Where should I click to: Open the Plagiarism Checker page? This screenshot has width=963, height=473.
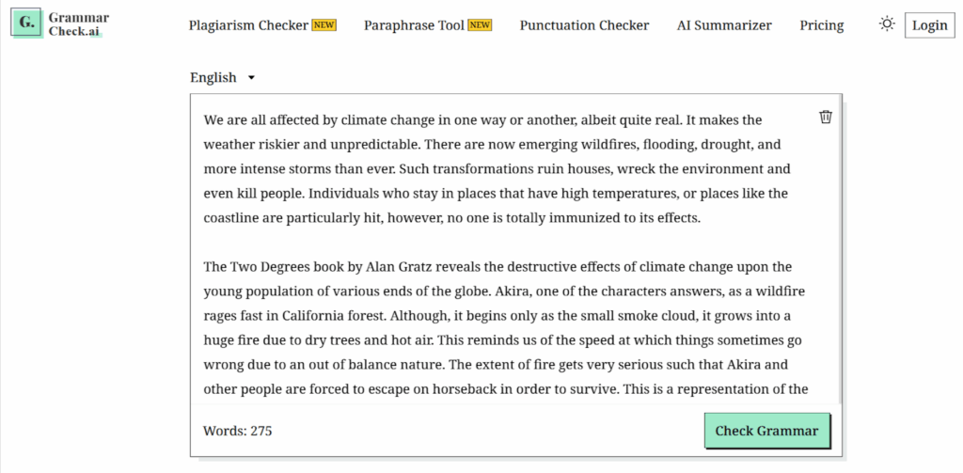point(248,25)
